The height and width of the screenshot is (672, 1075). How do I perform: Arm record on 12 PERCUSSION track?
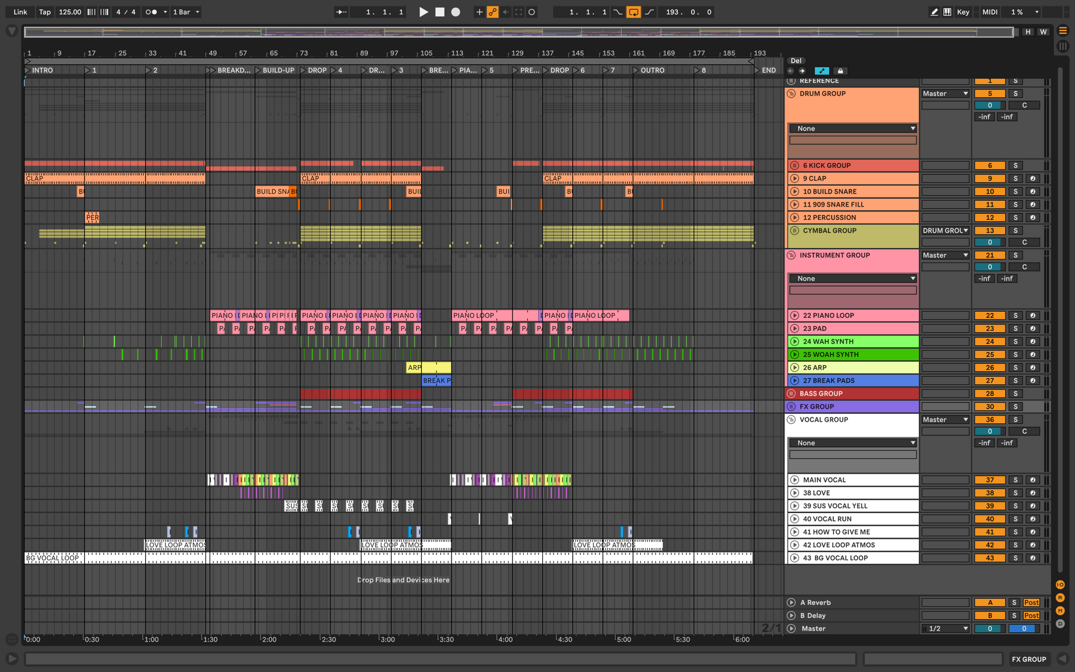1033,217
